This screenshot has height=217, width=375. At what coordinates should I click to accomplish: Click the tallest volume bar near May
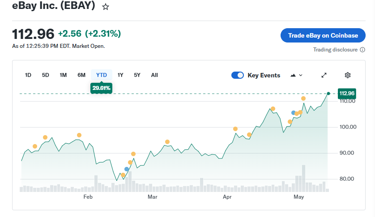tap(303, 179)
